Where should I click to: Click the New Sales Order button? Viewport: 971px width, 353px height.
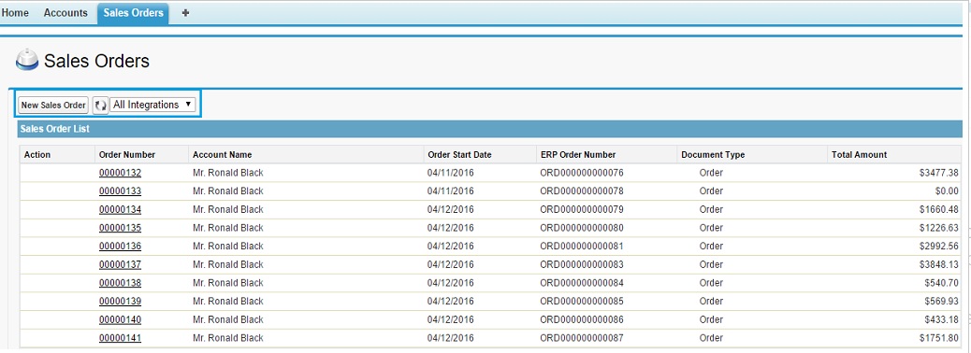click(x=53, y=106)
